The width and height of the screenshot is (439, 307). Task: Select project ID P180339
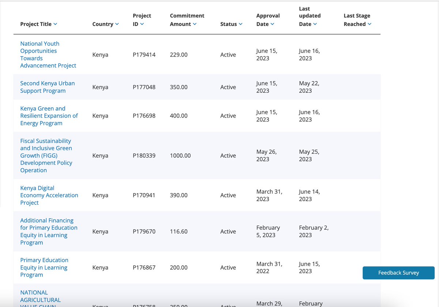coord(144,156)
